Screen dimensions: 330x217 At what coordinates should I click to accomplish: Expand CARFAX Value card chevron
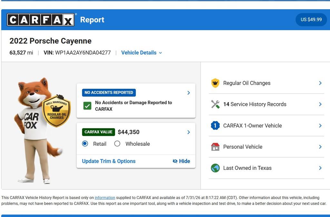point(189,132)
